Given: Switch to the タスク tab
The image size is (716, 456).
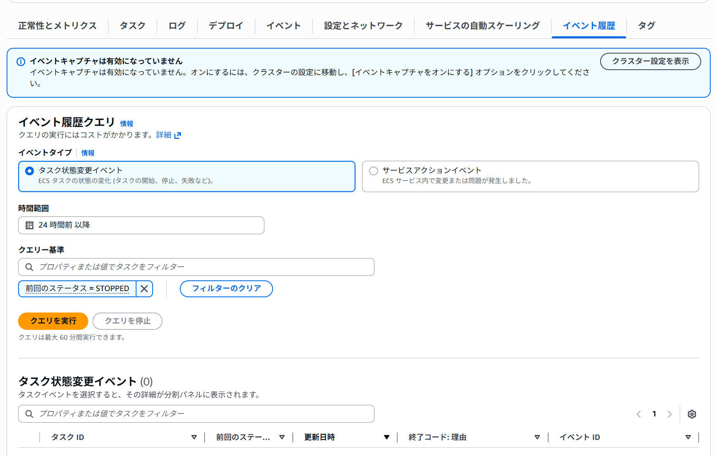Looking at the screenshot, I should (132, 26).
